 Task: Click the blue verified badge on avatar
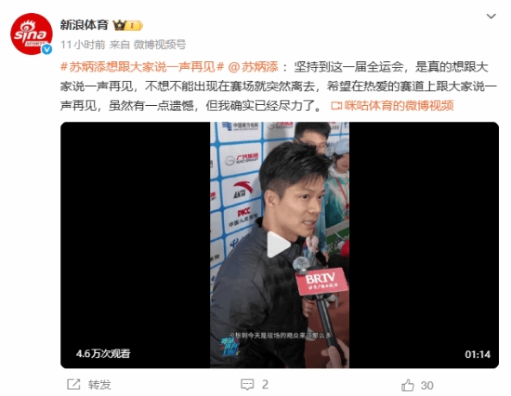pyautogui.click(x=47, y=49)
